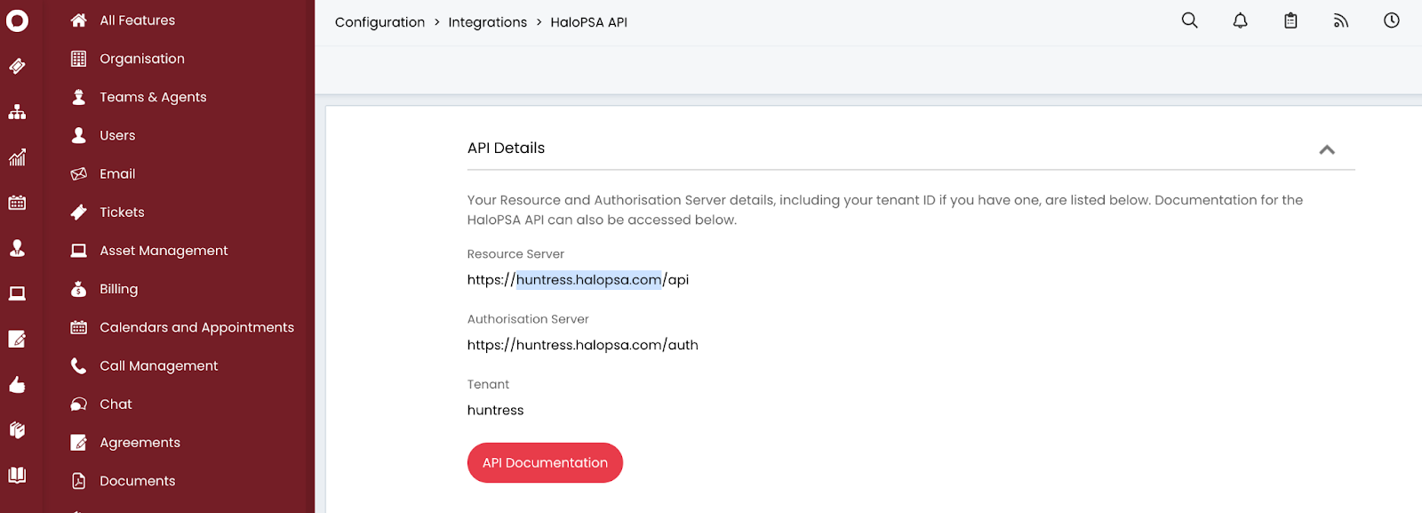Click the clipboard icon in top bar
1422x513 pixels.
[x=1290, y=20]
